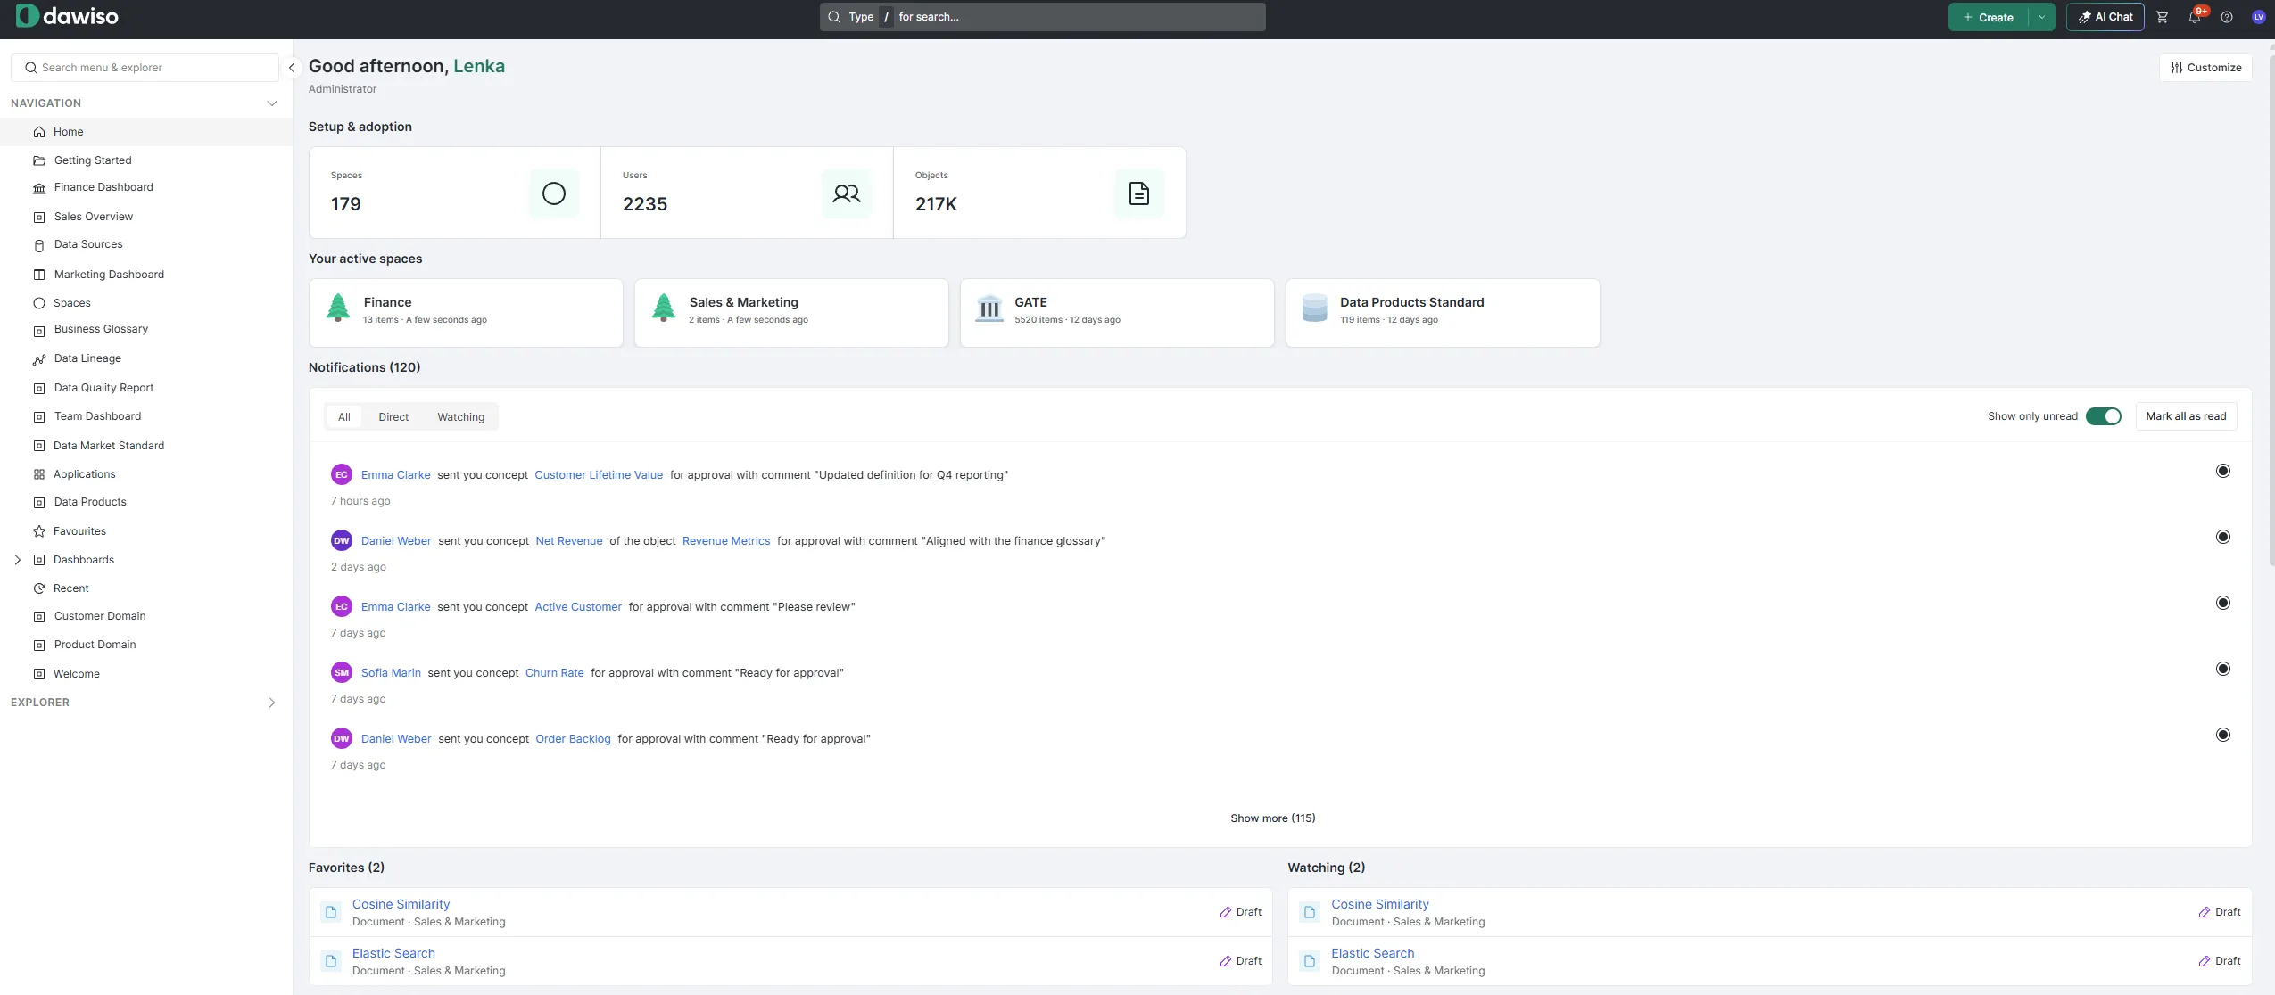The width and height of the screenshot is (2275, 995).
Task: Click the Home navigation item
Action: [146, 132]
